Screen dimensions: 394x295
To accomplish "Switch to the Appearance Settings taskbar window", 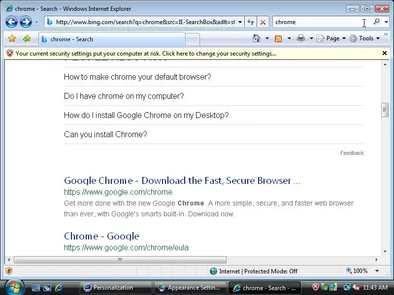I will pos(190,288).
